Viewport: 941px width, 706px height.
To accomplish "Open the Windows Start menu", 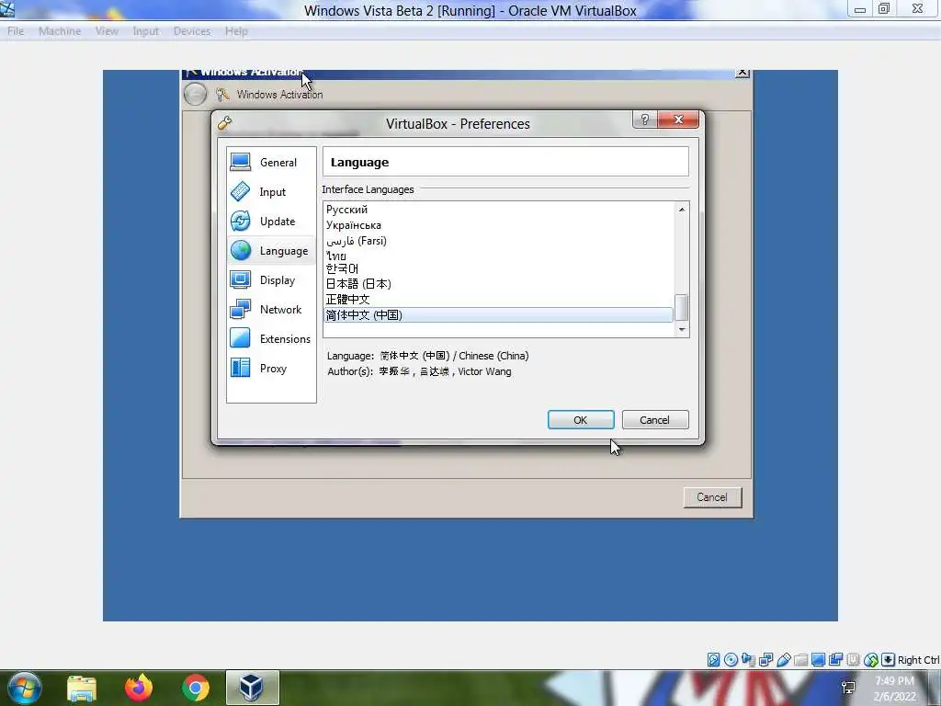I will pos(25,688).
